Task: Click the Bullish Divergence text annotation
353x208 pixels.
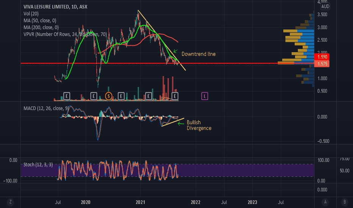Action: [x=199, y=125]
